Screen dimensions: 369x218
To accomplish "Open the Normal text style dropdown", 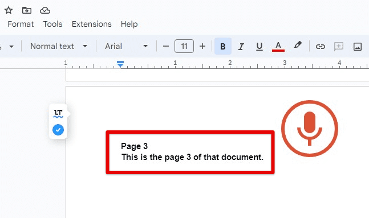I will tap(59, 46).
